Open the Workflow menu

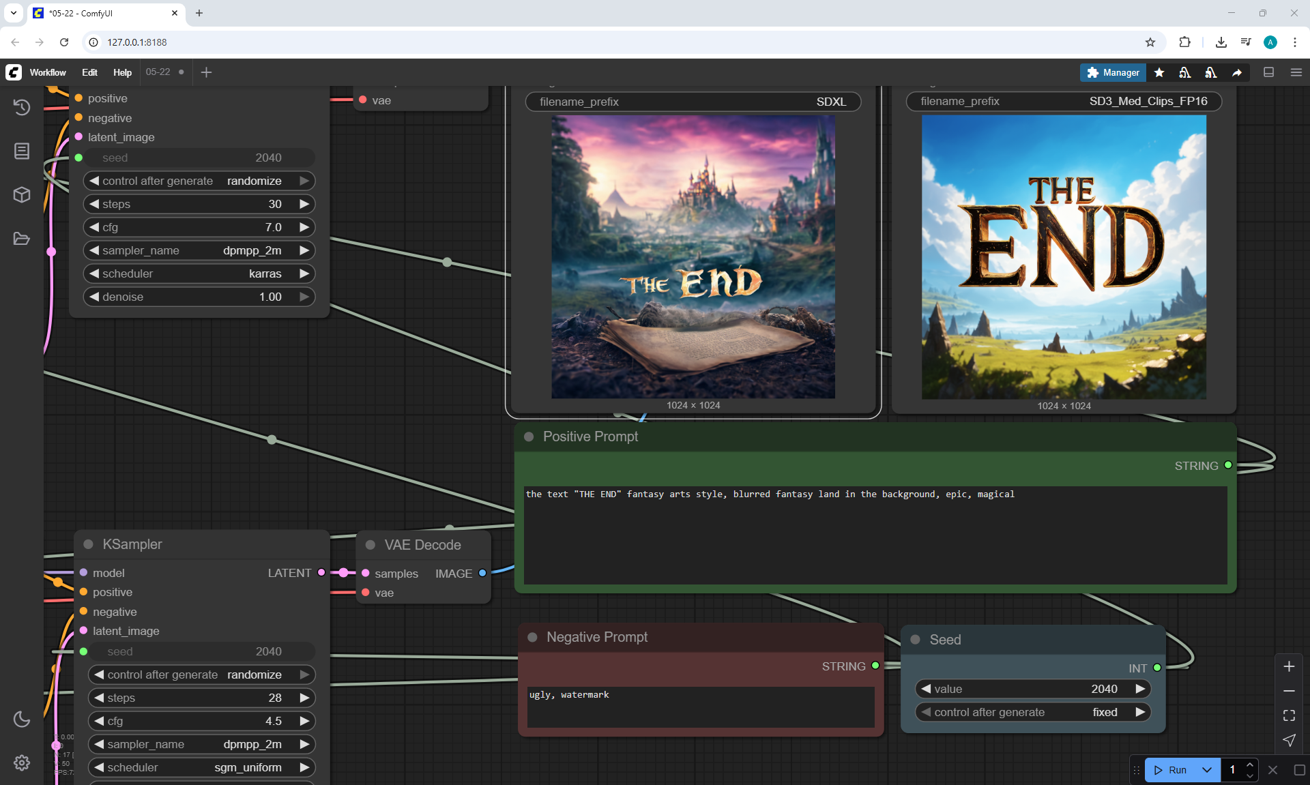tap(48, 72)
